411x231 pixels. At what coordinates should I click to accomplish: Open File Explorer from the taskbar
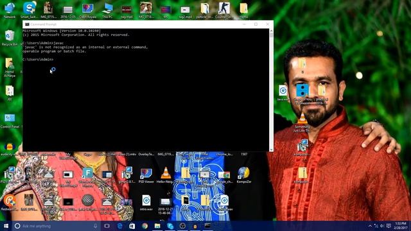(x=157, y=226)
